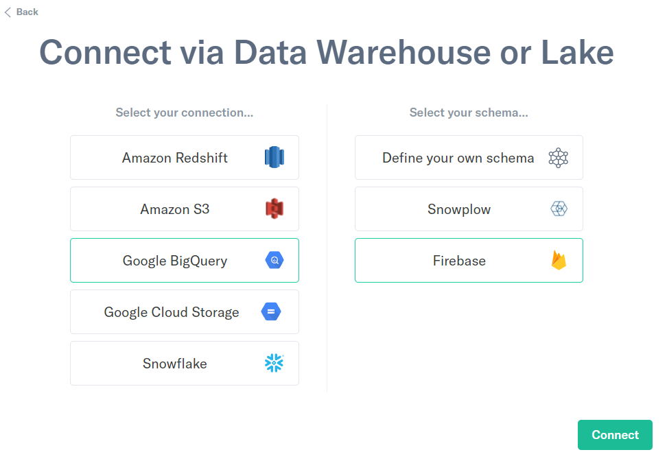Select the Google Cloud Storage label
This screenshot has height=461, width=667.
tap(172, 312)
